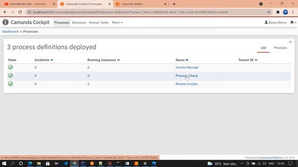298x167 pixels.
Task: View site information icon in address bar
Action: click(29, 12)
